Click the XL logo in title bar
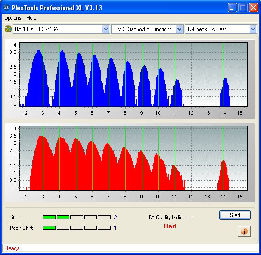261x255 pixels. click(x=6, y=7)
